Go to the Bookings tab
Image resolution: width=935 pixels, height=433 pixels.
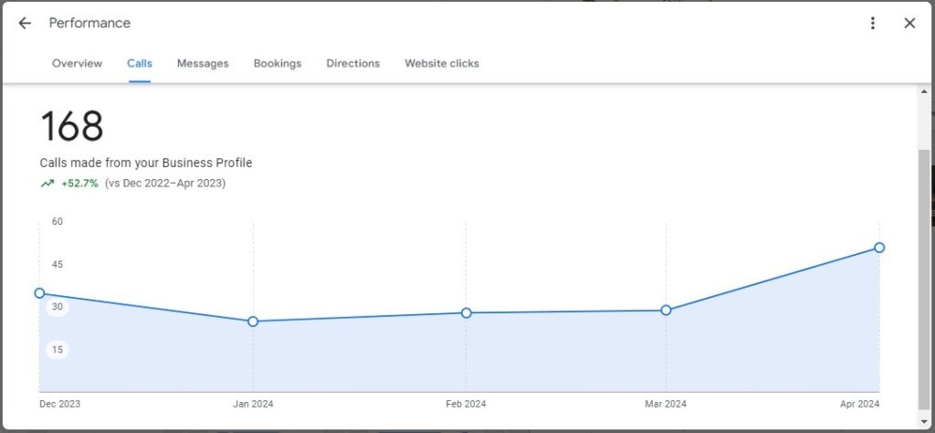pos(278,63)
